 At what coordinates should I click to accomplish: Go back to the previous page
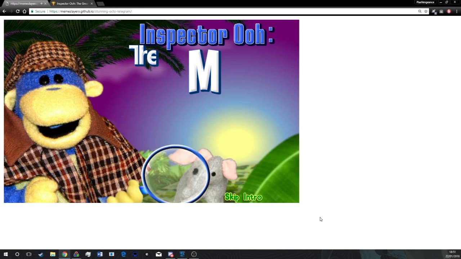point(4,12)
